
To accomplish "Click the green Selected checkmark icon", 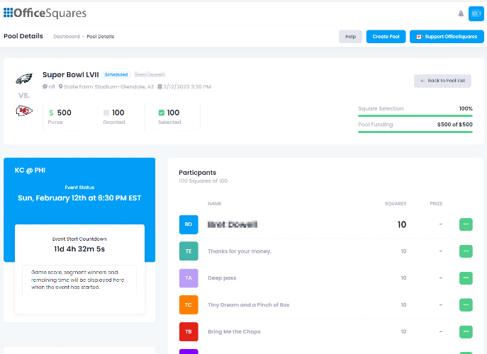I will (x=161, y=113).
